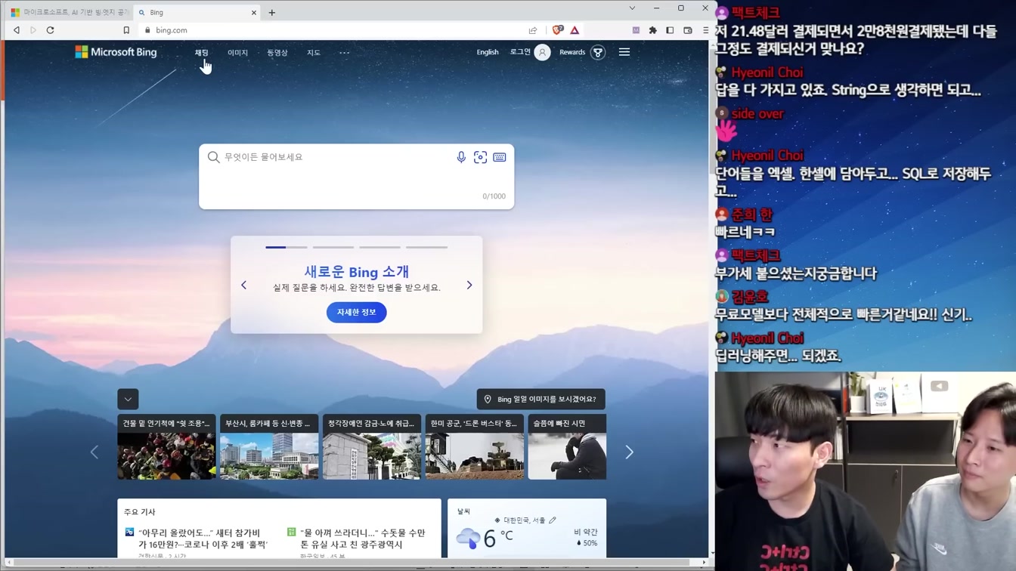This screenshot has height=571, width=1016.
Task: Open 청각장애인 감금·노예 news card
Action: tap(372, 446)
